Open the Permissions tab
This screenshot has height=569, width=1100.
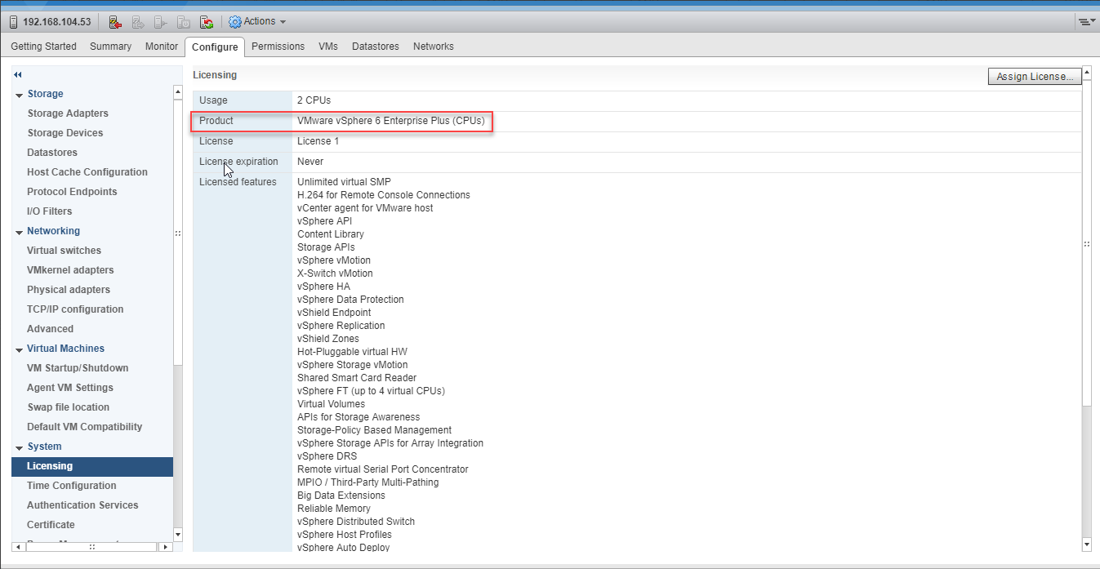278,47
